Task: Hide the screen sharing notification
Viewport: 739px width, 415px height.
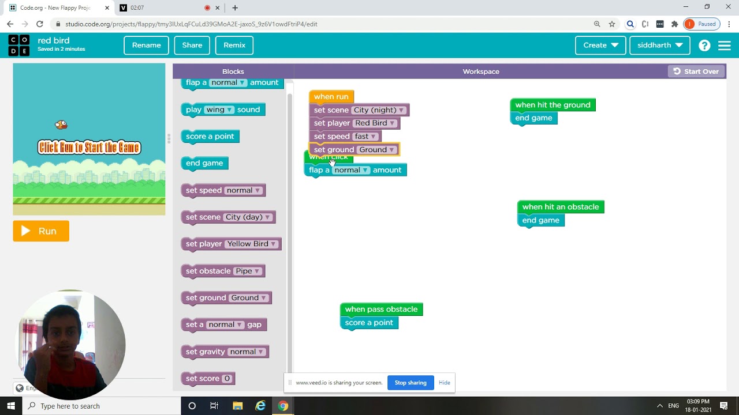Action: pos(444,383)
